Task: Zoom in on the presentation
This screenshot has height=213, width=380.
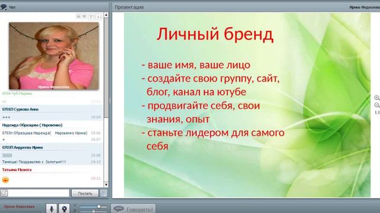Action: tap(377, 98)
